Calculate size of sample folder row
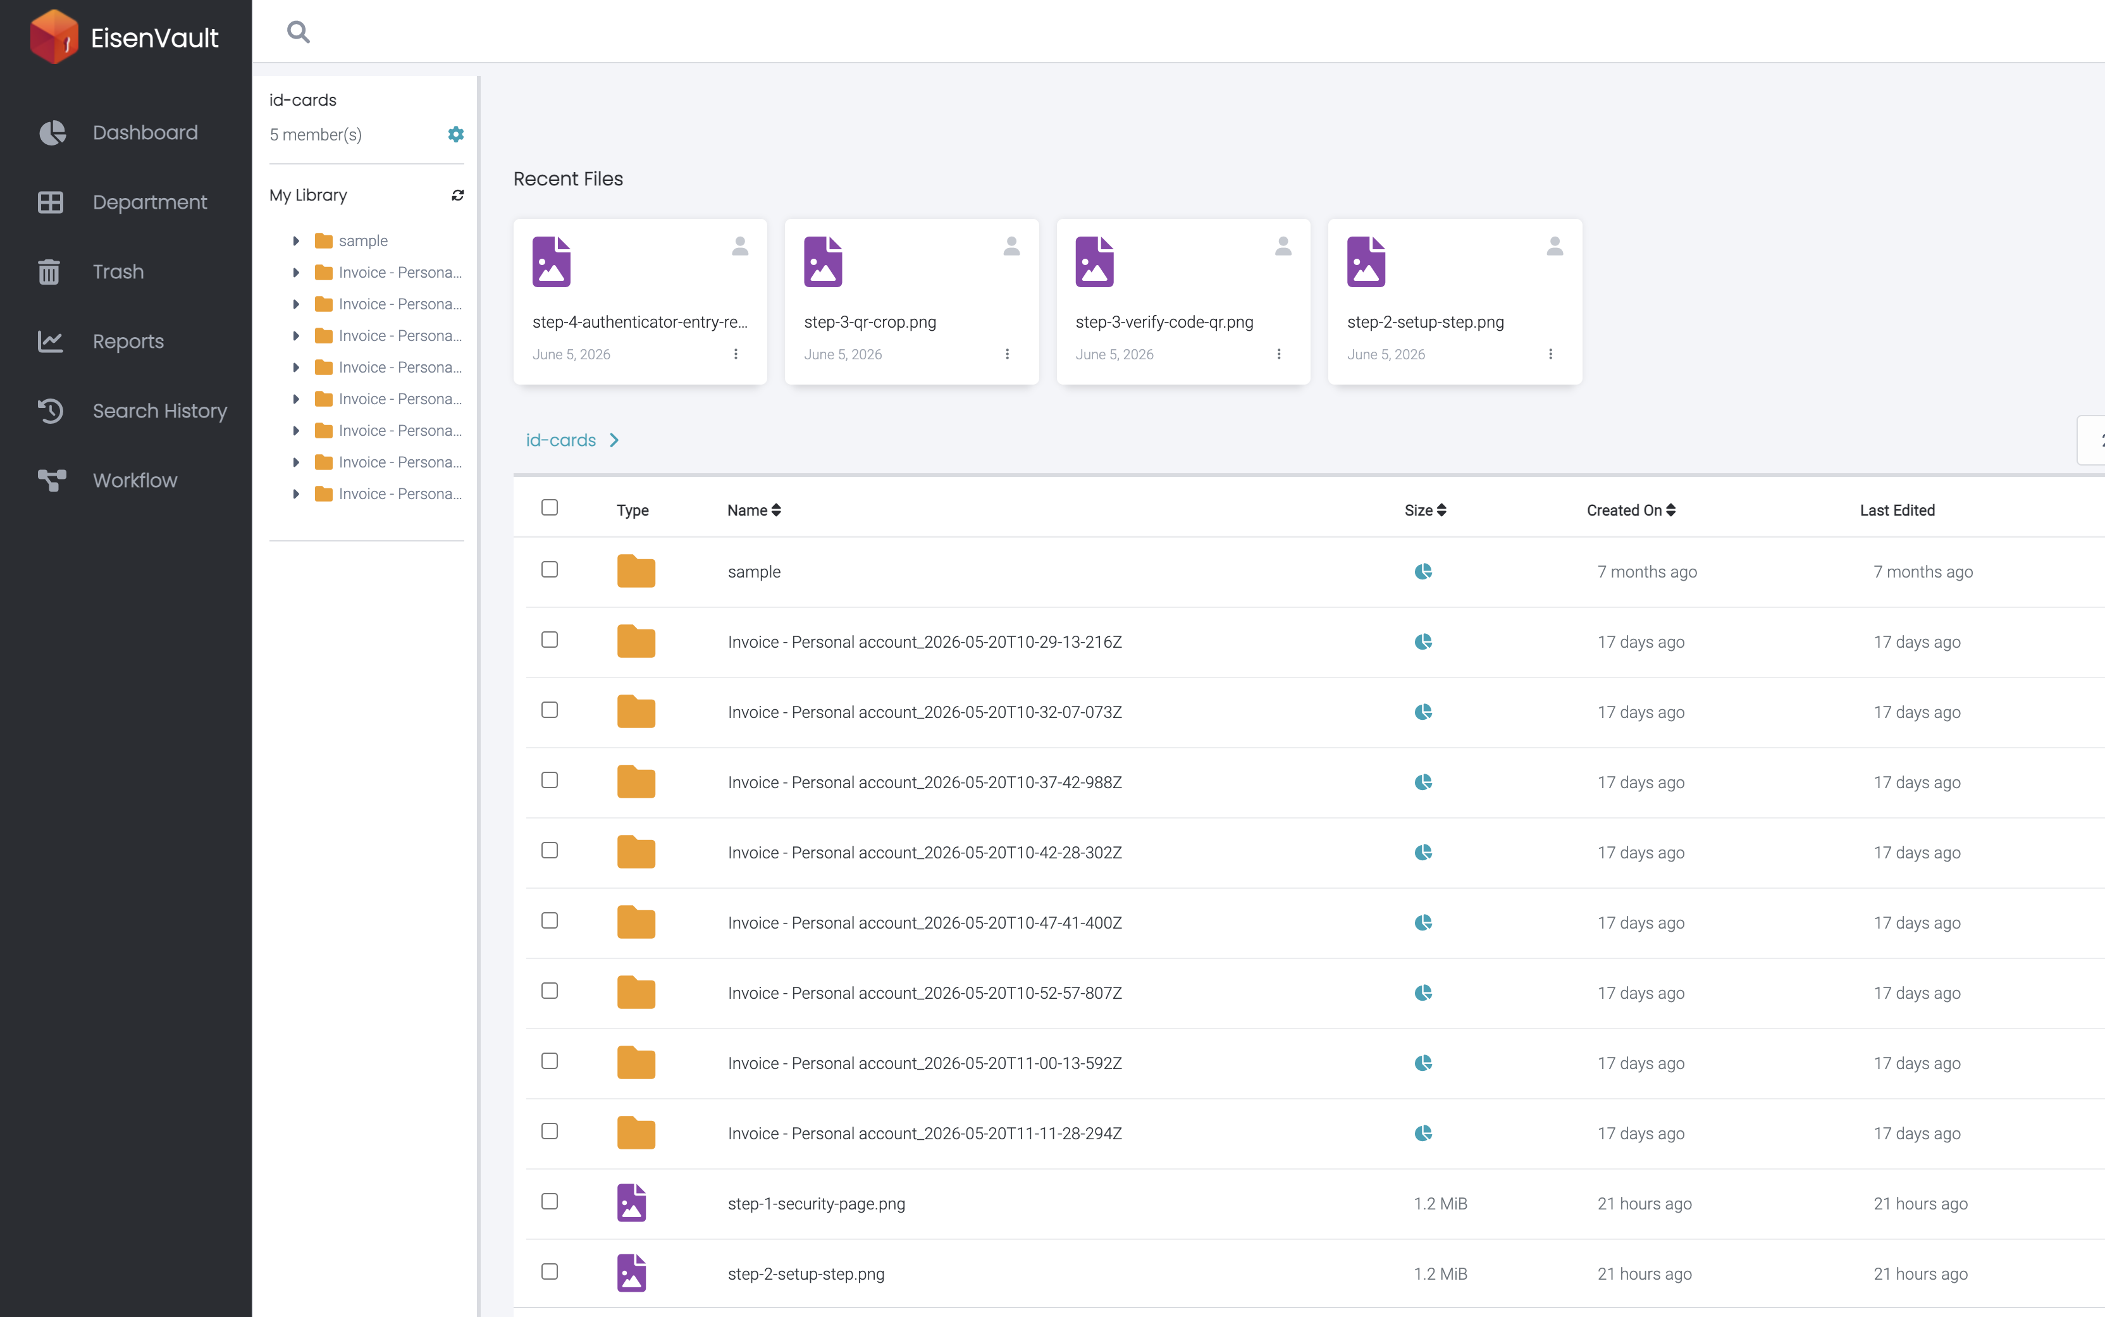 click(x=1423, y=571)
